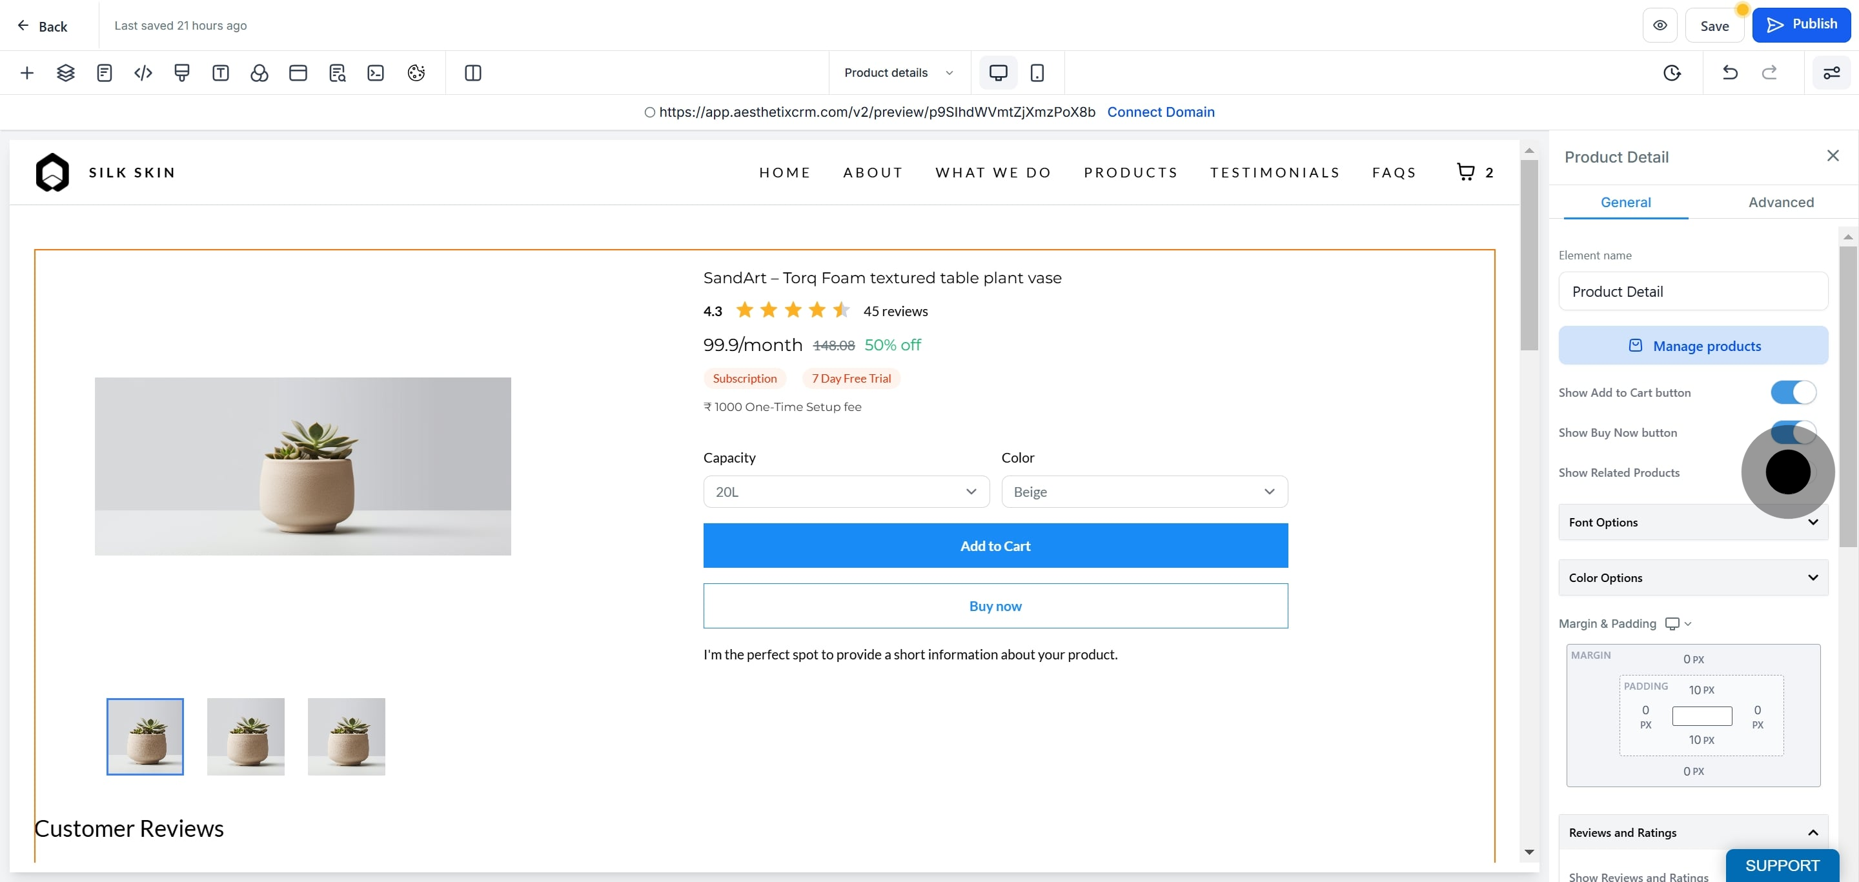The width and height of the screenshot is (1859, 882).
Task: Click the cookie consent icon
Action: [416, 73]
